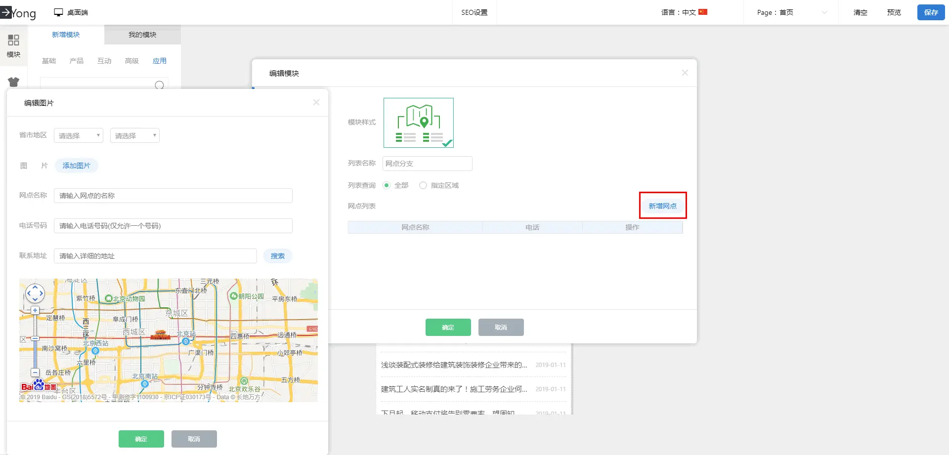
Task: Click the Yong logo arrow icon
Action: (6, 12)
